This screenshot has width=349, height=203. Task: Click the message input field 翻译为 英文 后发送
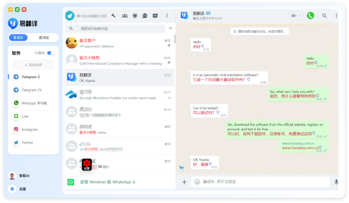(x=260, y=182)
